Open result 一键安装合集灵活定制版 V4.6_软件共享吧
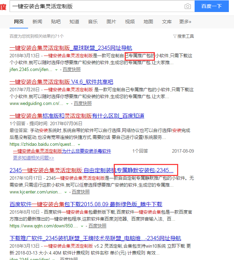Image resolution: width=234 pixels, height=260 pixels. (61, 82)
